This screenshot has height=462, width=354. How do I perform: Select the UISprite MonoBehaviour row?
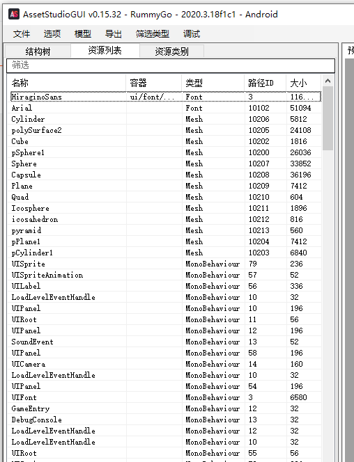[x=165, y=264]
